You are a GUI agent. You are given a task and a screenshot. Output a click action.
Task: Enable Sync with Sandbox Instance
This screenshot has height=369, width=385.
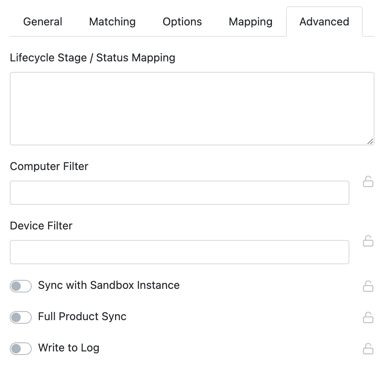[20, 286]
